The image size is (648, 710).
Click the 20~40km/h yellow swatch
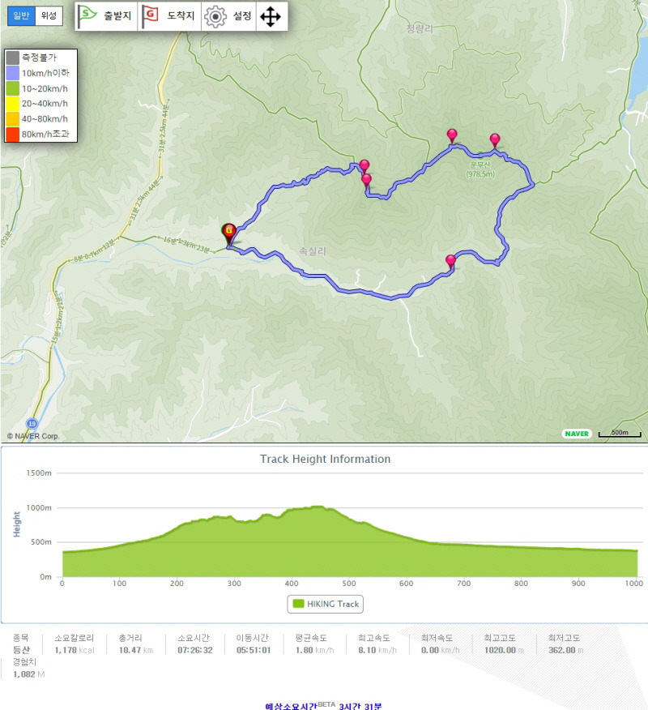(x=13, y=104)
